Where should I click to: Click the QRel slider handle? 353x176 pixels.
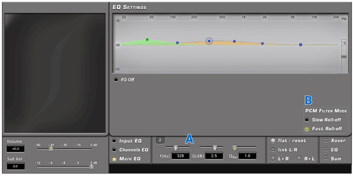click(x=235, y=147)
